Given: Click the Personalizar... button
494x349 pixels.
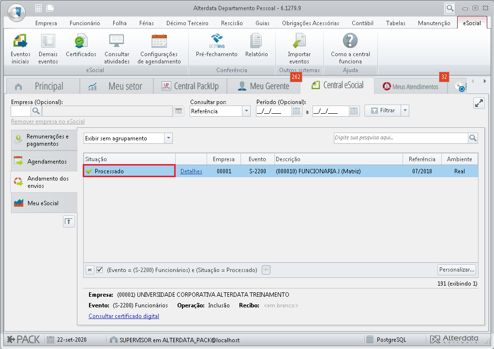Looking at the screenshot, I should tap(457, 270).
